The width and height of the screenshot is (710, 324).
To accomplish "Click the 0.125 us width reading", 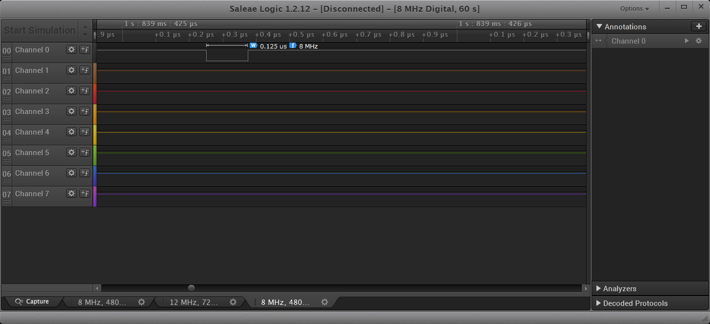I will 273,46.
